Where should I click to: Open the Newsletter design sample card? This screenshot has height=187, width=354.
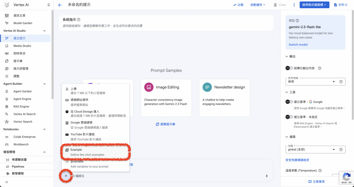(x=224, y=98)
